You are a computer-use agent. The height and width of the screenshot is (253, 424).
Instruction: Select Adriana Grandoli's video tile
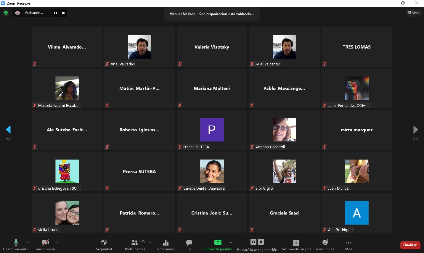click(284, 130)
